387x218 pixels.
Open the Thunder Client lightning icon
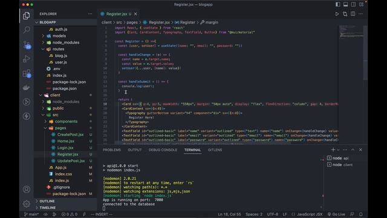pyautogui.click(x=27, y=116)
